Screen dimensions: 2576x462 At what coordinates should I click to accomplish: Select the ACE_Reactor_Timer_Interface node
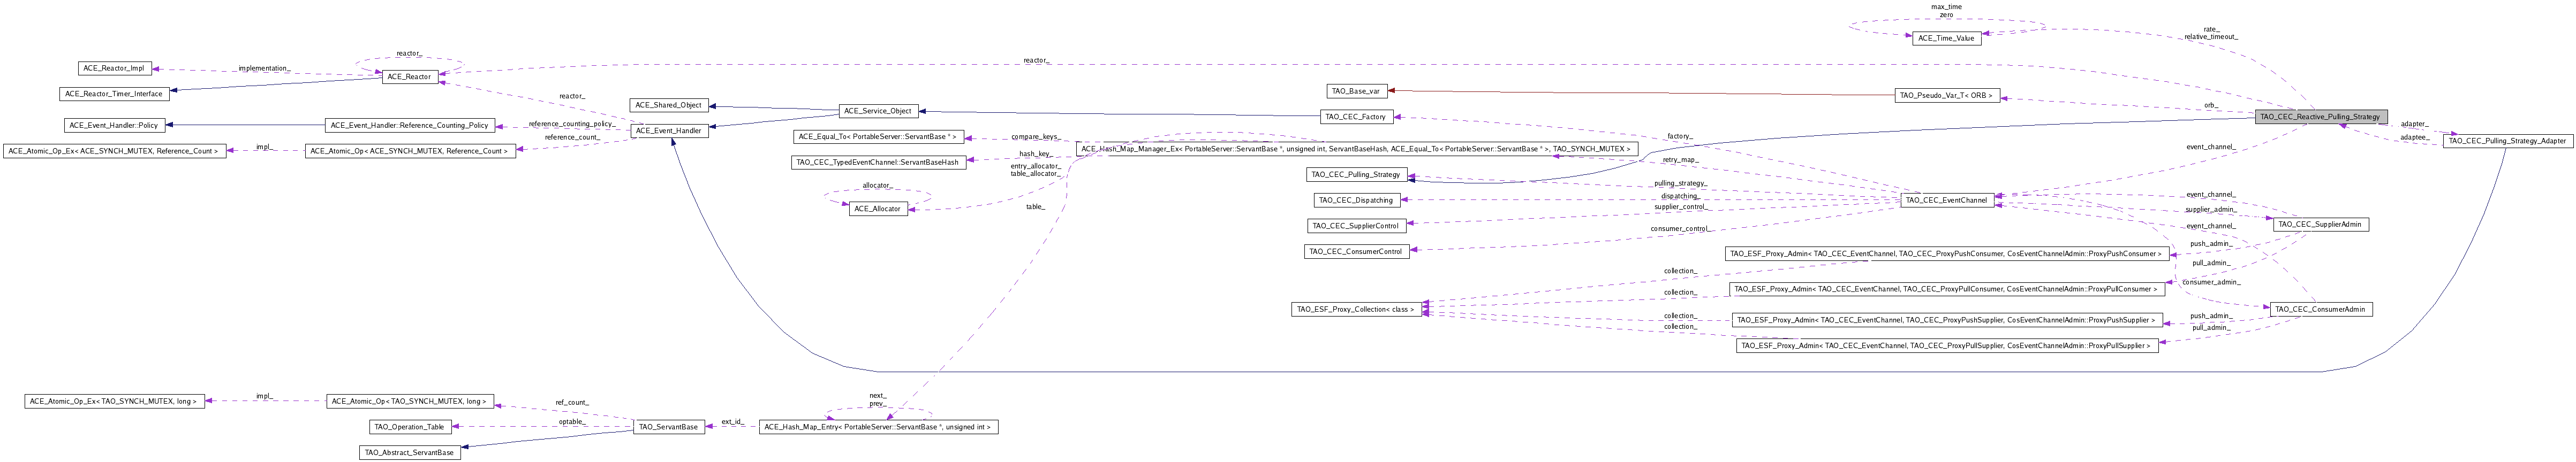[114, 94]
